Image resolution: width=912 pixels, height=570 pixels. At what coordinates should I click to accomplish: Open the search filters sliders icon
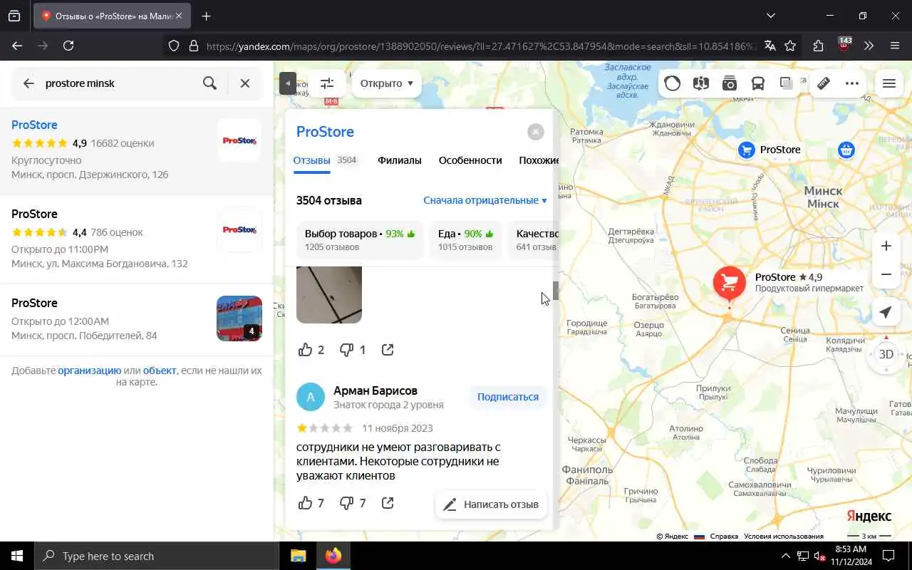click(x=327, y=83)
